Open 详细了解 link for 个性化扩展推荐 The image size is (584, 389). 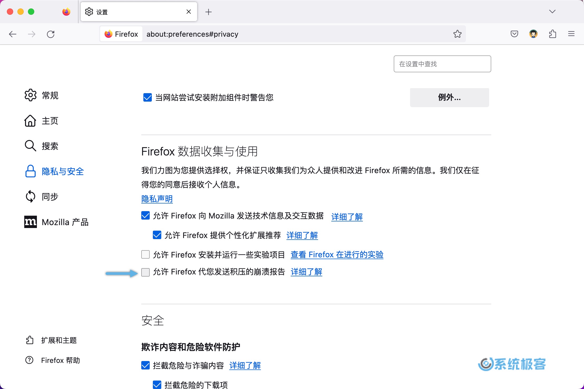coord(302,235)
